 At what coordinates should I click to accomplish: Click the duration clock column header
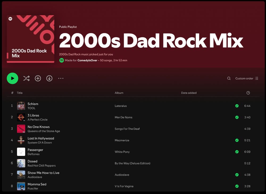point(248,93)
